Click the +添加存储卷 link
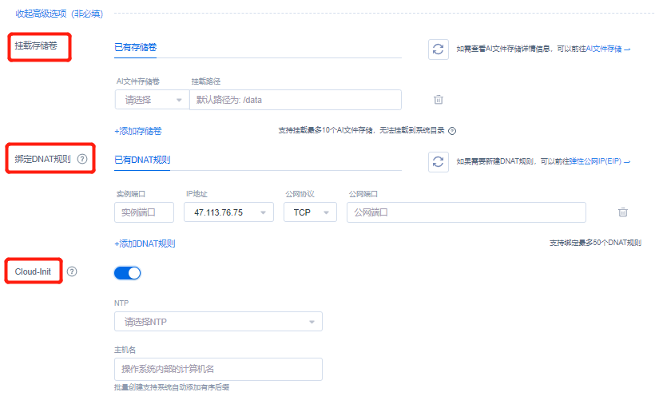Viewport: 655px width, 400px height. [x=138, y=131]
